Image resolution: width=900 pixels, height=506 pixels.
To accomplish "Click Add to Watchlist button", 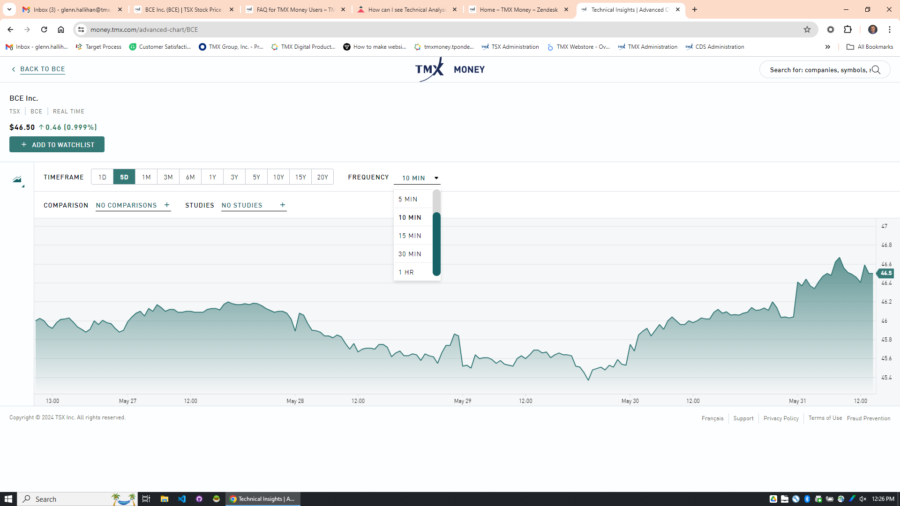I will click(57, 145).
